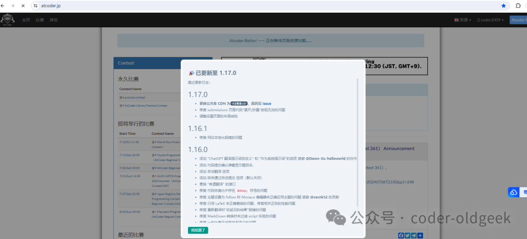Click the AtCoder logo in navbar
The height and width of the screenshot is (239, 527).
7,20
